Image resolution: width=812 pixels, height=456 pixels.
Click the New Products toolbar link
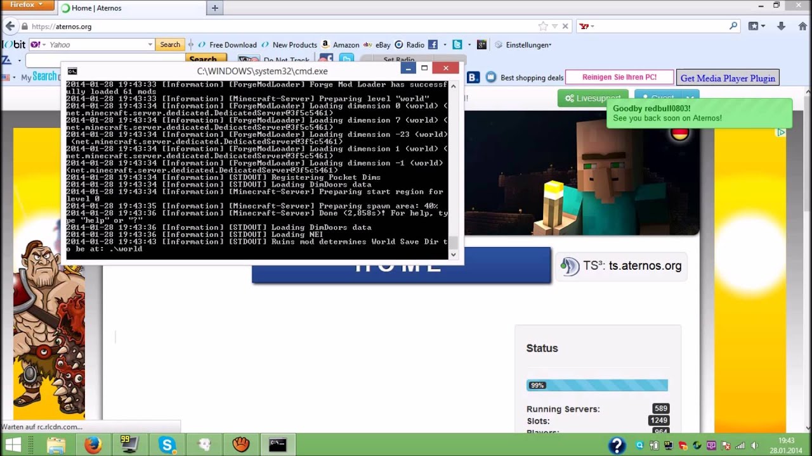point(289,44)
